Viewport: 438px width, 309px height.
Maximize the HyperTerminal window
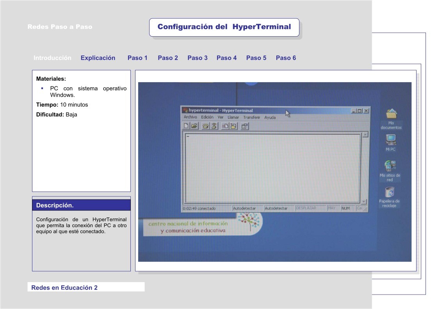click(360, 111)
